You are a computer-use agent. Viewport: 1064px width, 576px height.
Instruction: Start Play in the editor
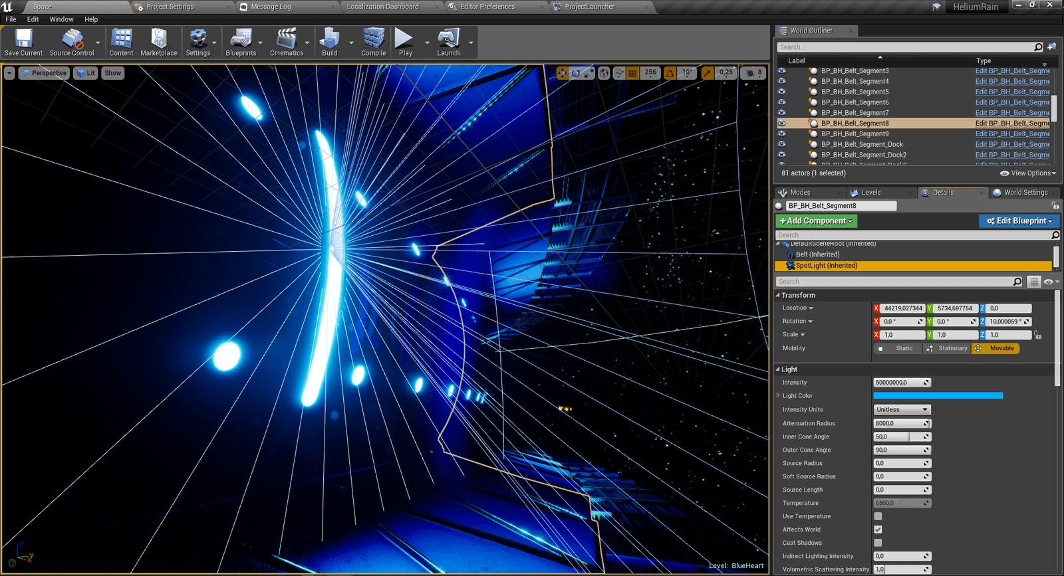coord(405,43)
